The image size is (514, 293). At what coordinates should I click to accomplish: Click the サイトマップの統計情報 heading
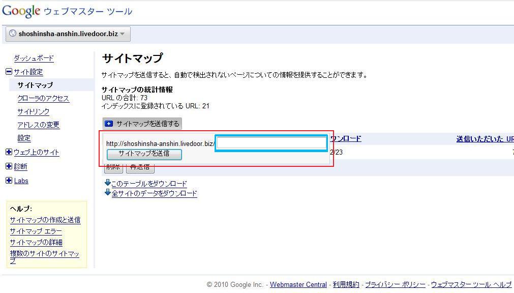pyautogui.click(x=137, y=90)
